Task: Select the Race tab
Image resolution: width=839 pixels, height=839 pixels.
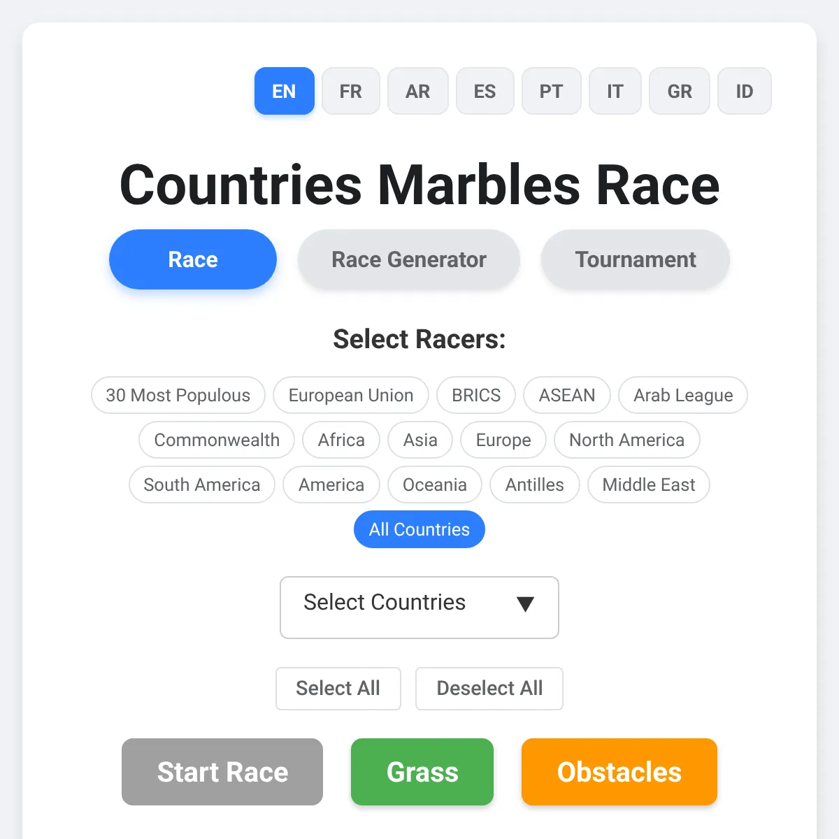Action: [x=192, y=259]
